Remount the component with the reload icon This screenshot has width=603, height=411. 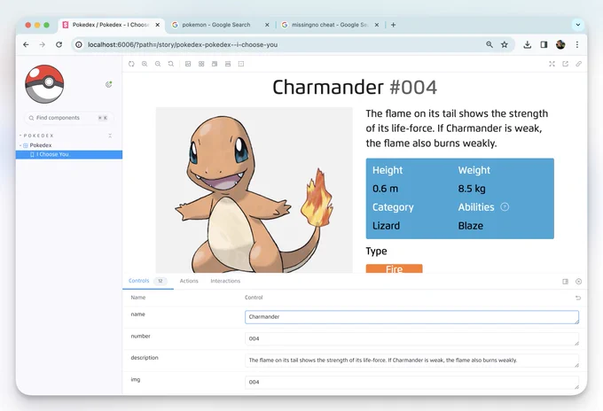(131, 64)
